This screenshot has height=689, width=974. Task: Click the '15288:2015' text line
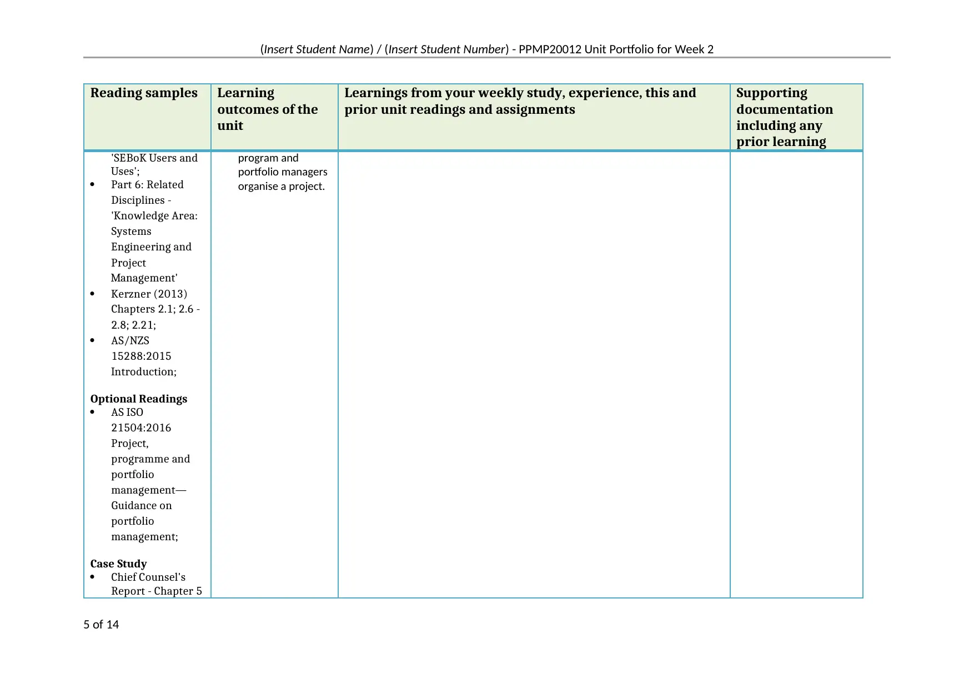tap(141, 356)
